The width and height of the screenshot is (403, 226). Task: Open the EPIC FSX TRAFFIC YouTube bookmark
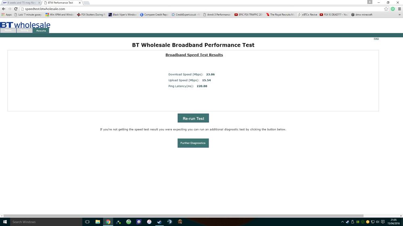[x=248, y=14]
